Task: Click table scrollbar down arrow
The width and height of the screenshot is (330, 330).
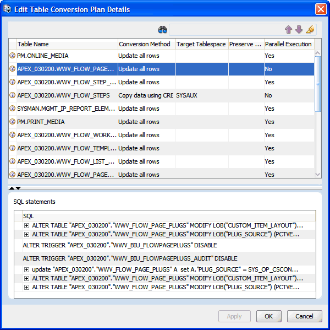Action: 317,175
